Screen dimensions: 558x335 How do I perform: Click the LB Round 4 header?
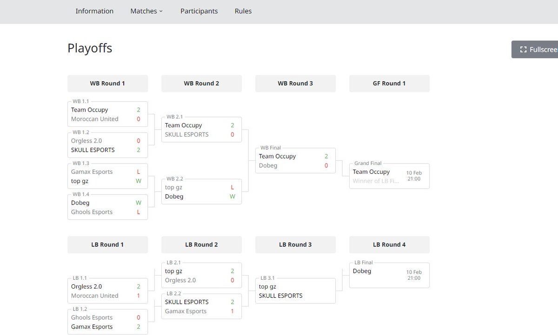coord(389,245)
